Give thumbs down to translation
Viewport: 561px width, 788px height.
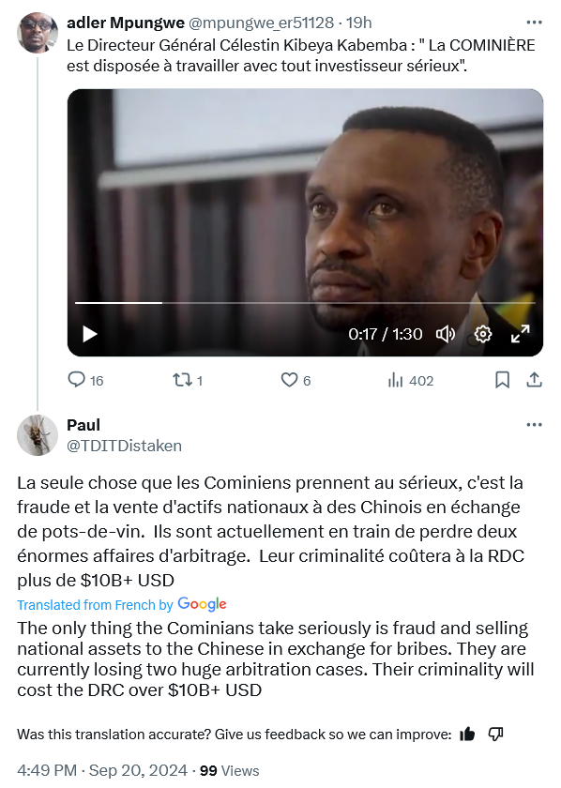point(495,735)
